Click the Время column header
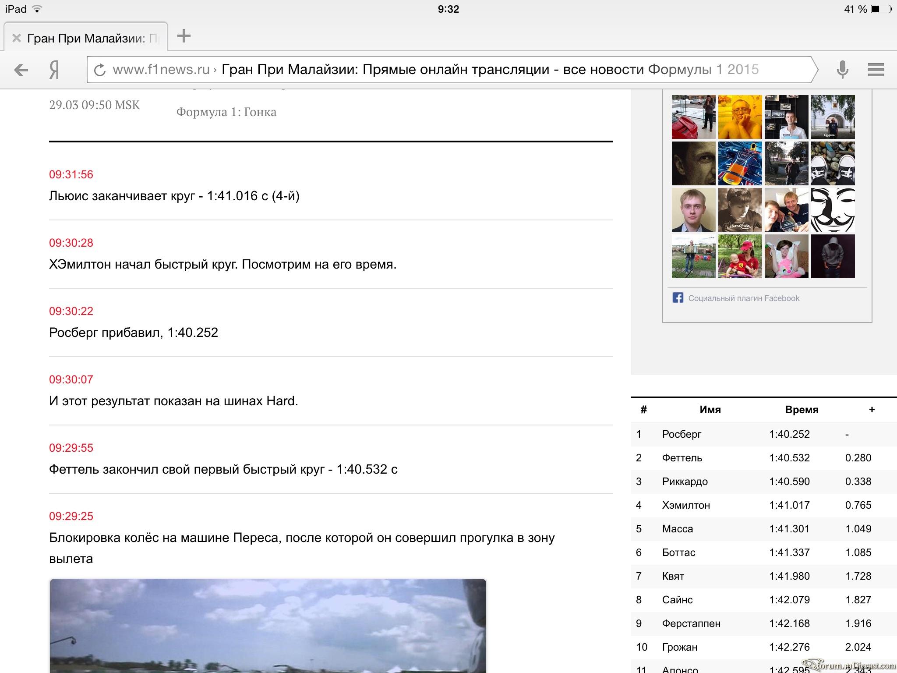This screenshot has height=673, width=897. click(x=802, y=410)
